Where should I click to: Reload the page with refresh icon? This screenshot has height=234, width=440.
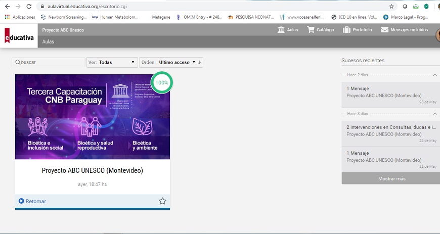coord(29,6)
